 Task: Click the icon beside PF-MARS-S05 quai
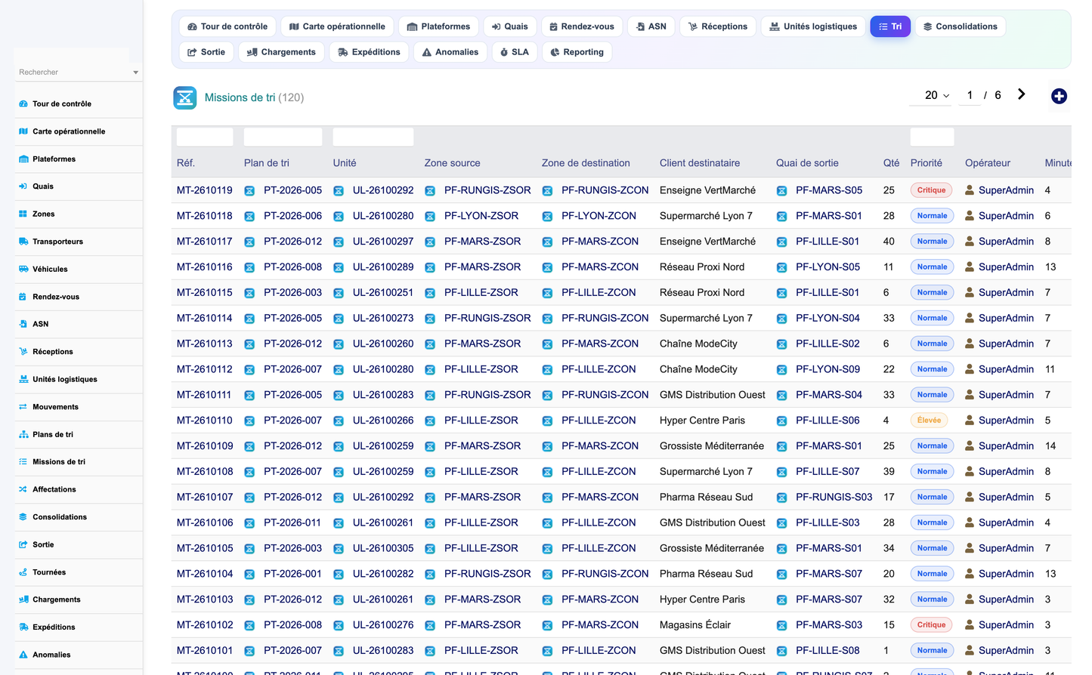(781, 191)
